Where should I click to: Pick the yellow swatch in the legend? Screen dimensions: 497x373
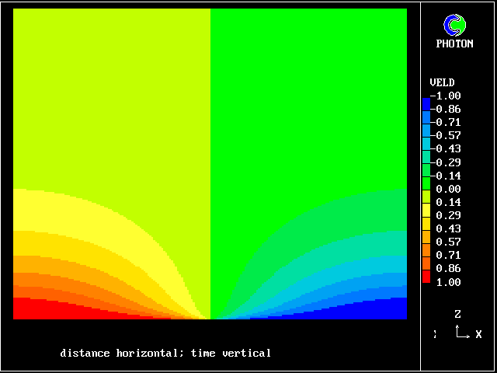coord(426,209)
